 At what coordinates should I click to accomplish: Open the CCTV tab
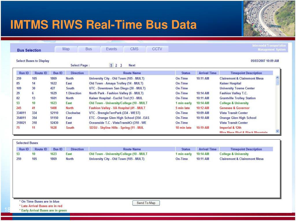157,49
